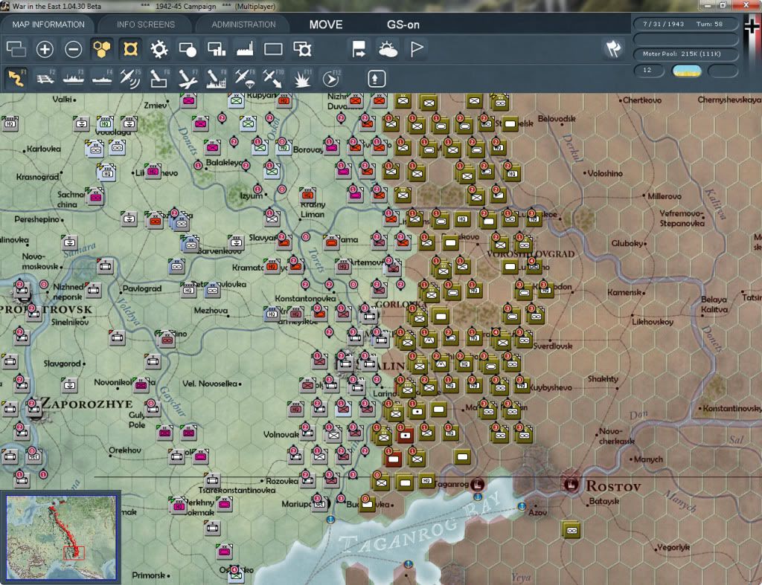Click the Krasnograd town label
The height and width of the screenshot is (585, 762).
coord(37,177)
